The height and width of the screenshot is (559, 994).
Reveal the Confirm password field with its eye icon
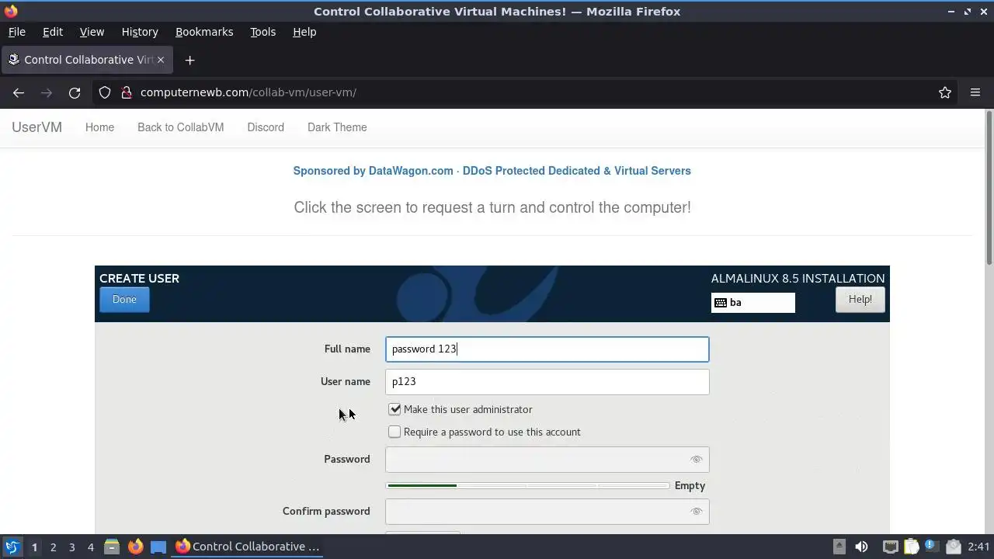(x=697, y=512)
